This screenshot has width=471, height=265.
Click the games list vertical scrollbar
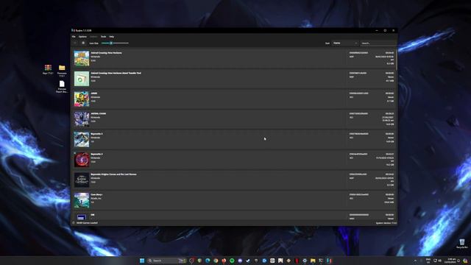point(397,60)
